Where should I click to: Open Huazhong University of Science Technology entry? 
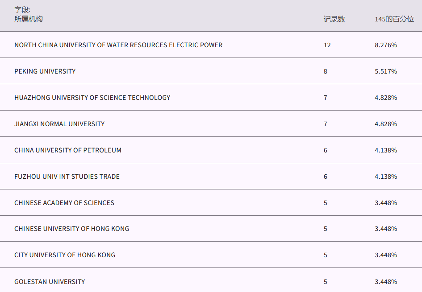pyautogui.click(x=92, y=98)
